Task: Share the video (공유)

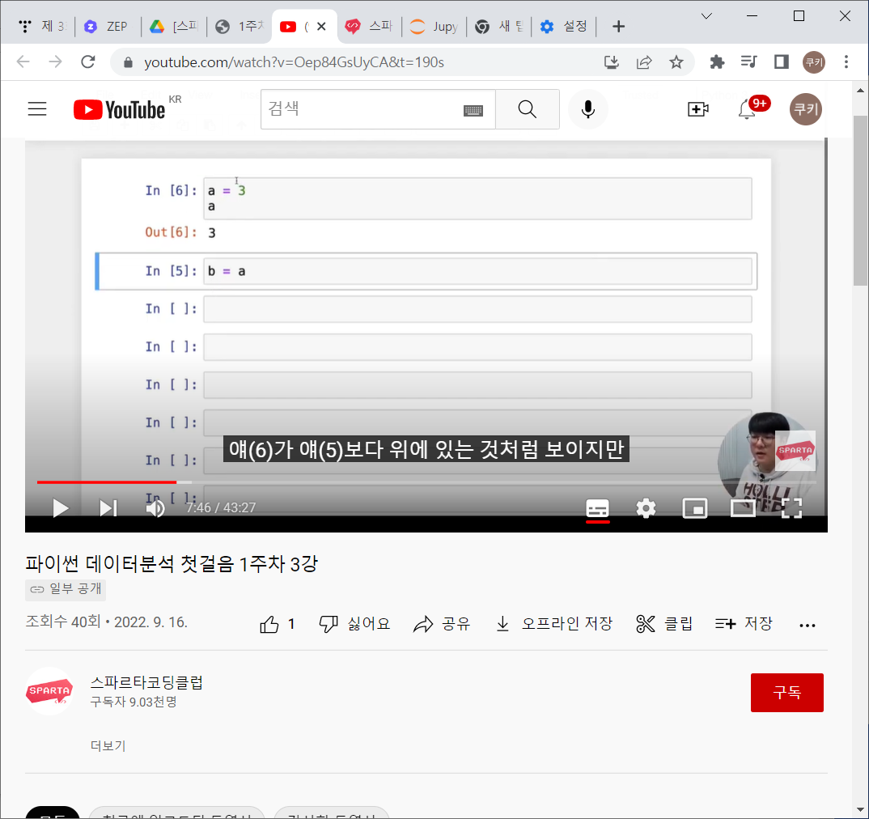Action: 442,625
